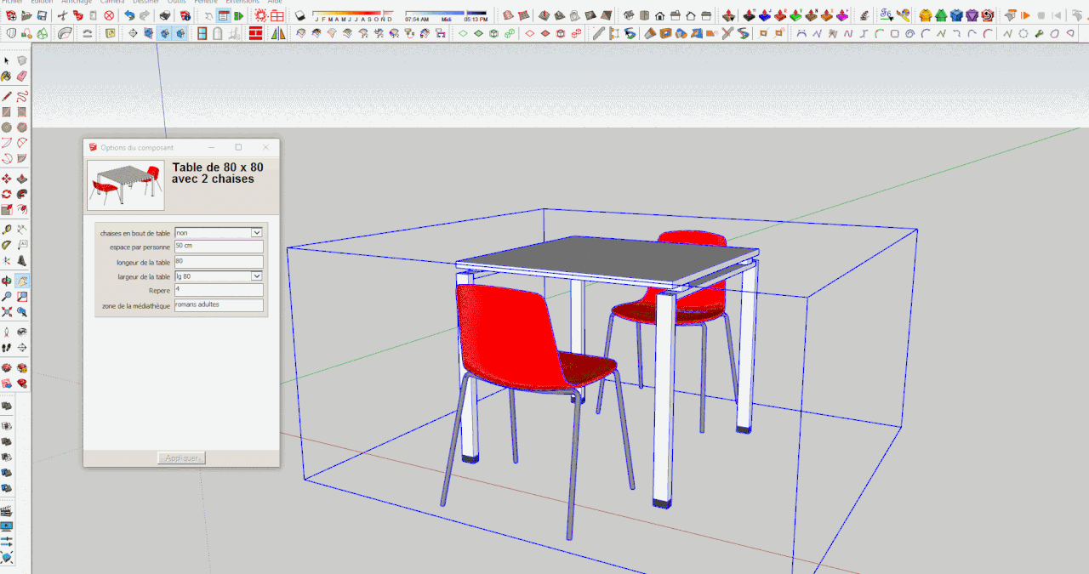Toggle the sun shadows button
The width and height of the screenshot is (1089, 574).
click(x=299, y=15)
